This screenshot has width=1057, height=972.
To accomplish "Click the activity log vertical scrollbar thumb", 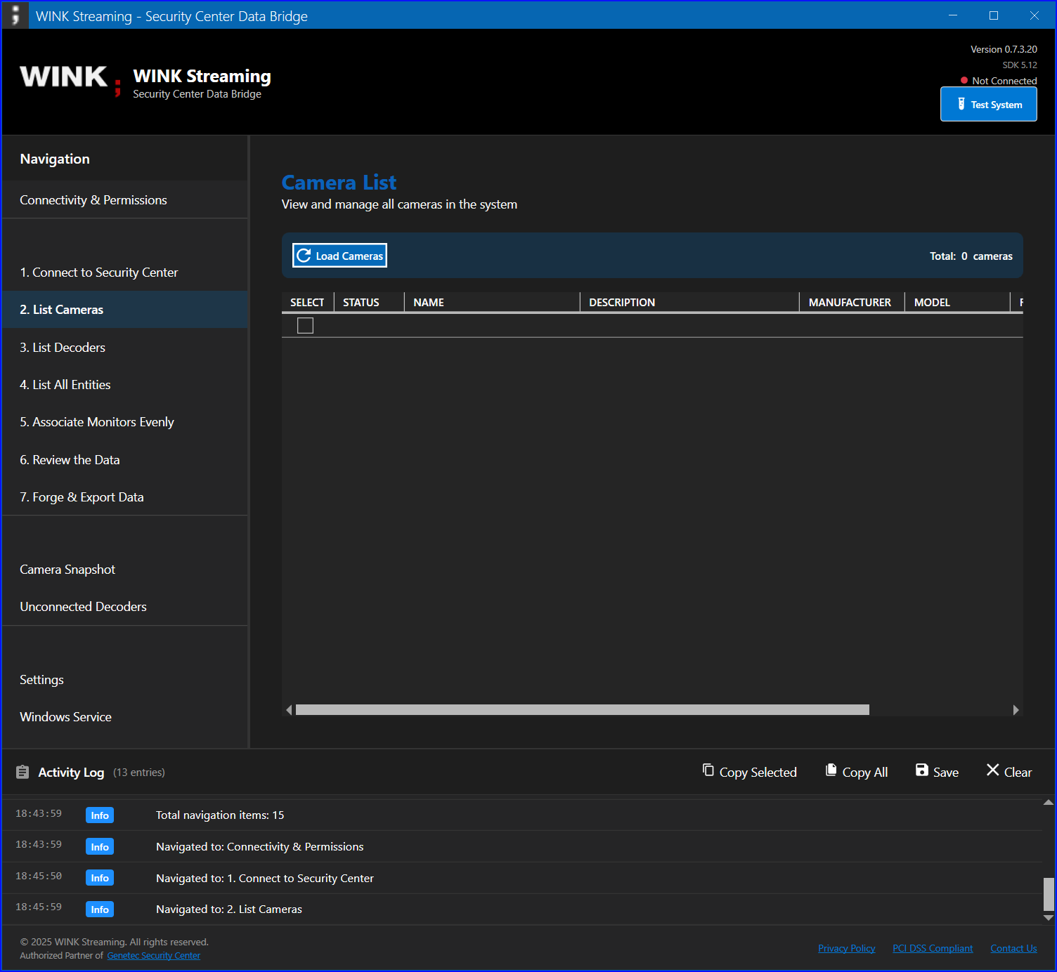I will coord(1049,894).
